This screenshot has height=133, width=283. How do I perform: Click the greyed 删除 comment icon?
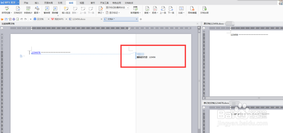coord(75,8)
